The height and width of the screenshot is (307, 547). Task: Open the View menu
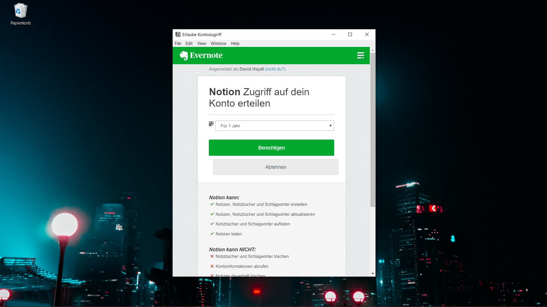(x=202, y=43)
